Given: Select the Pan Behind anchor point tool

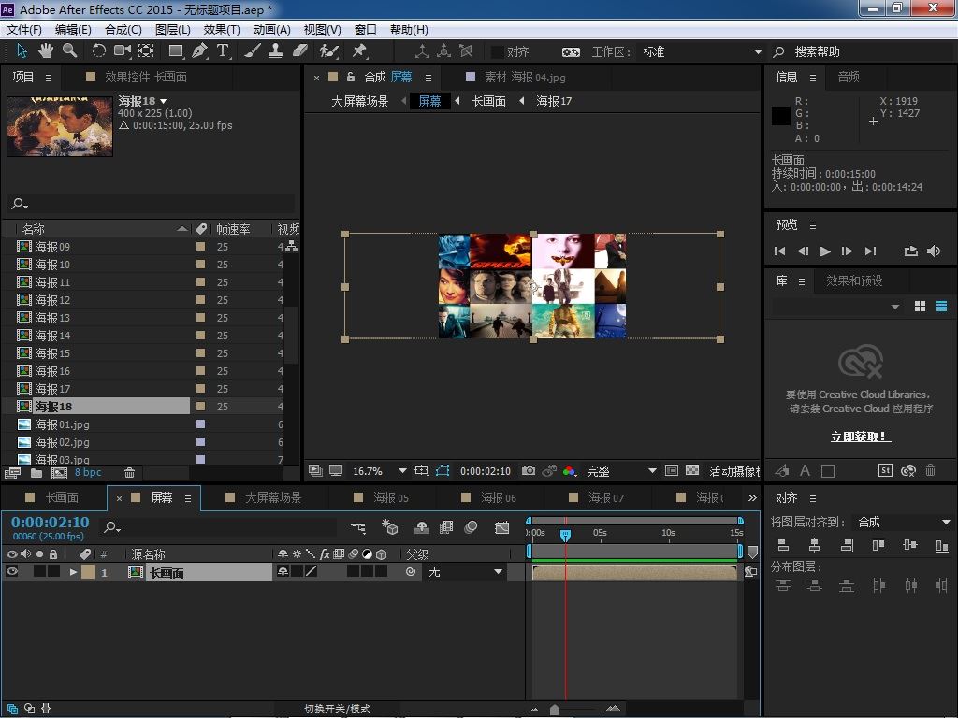Looking at the screenshot, I should 146,51.
